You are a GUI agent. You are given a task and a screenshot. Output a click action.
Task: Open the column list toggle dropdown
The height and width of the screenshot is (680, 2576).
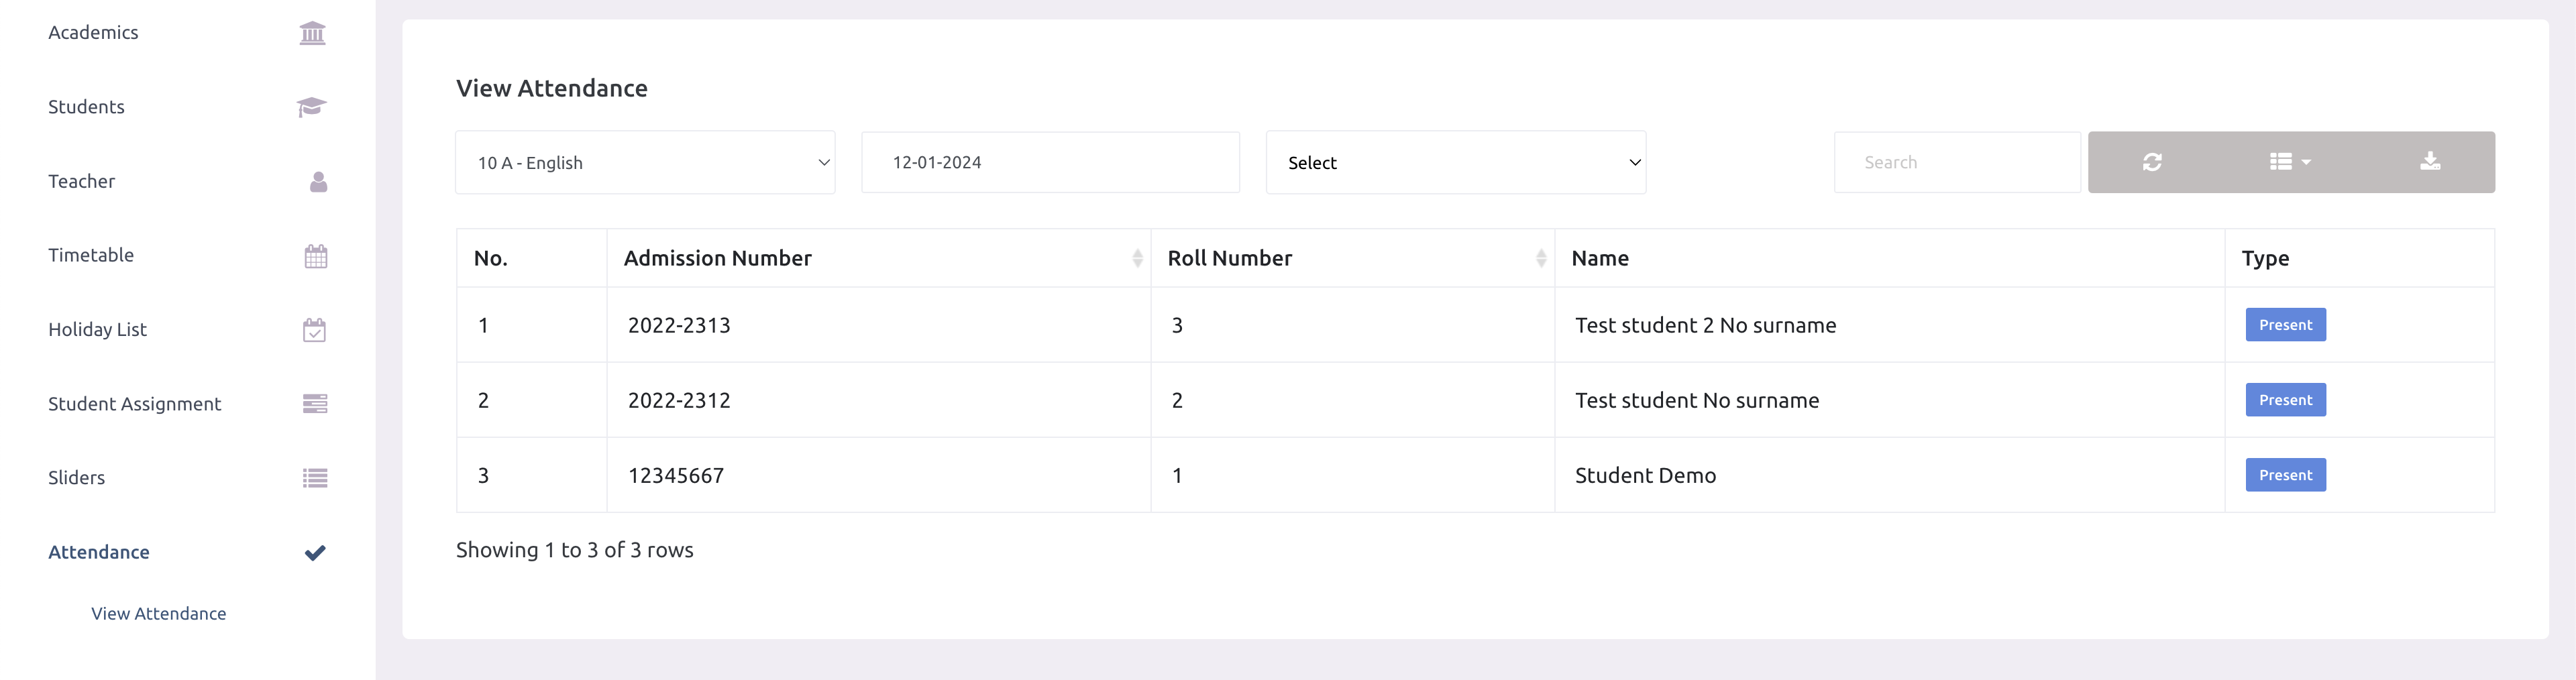(2289, 162)
